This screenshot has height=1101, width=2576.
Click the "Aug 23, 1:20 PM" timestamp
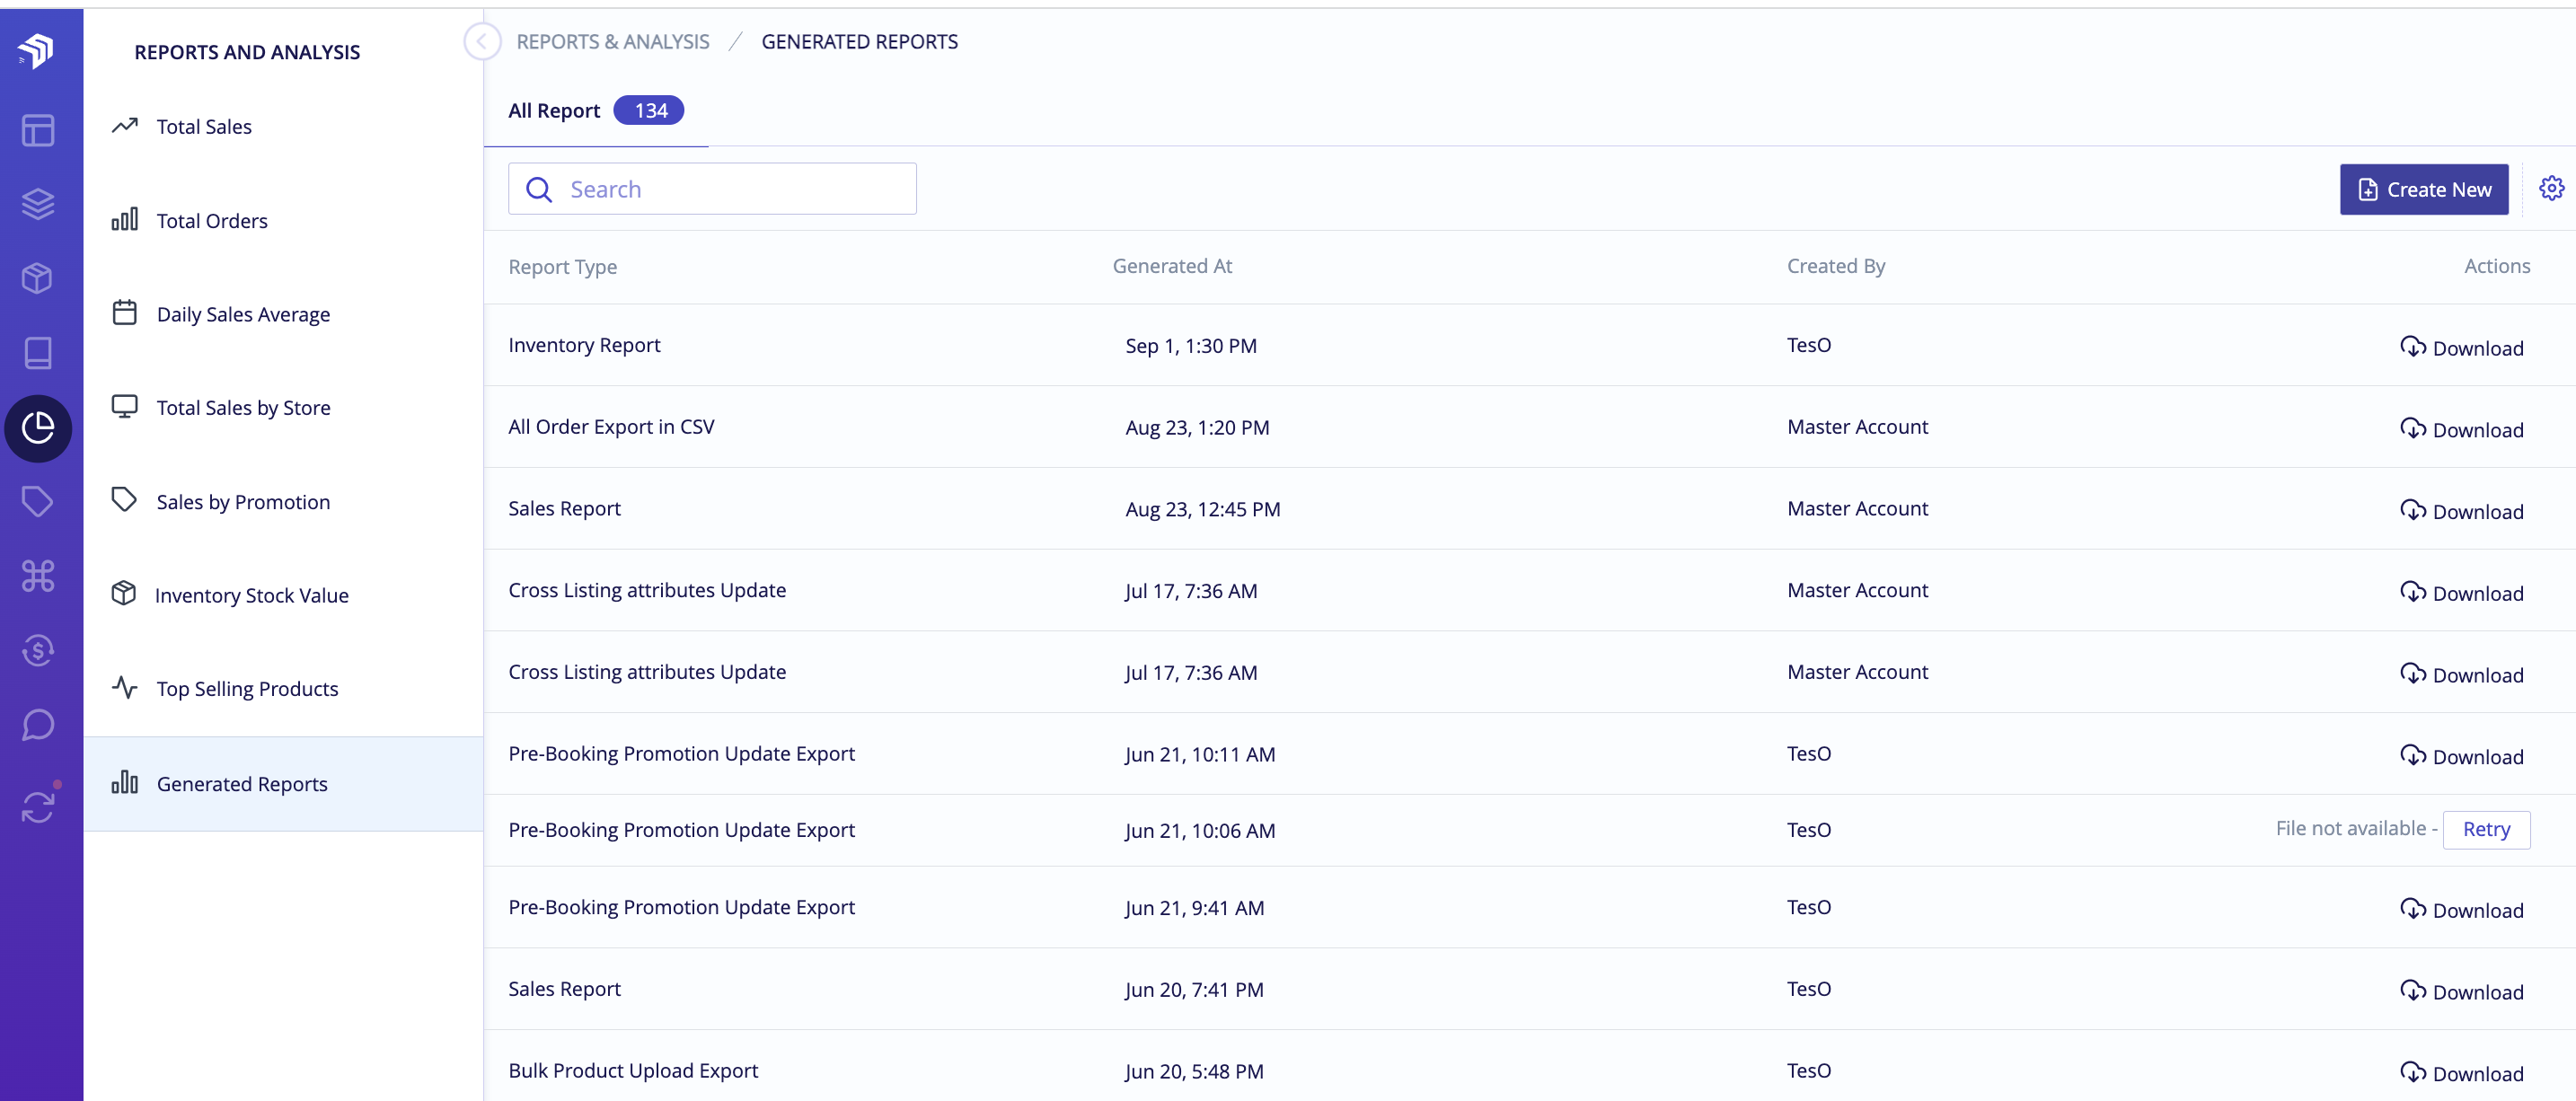[1197, 428]
